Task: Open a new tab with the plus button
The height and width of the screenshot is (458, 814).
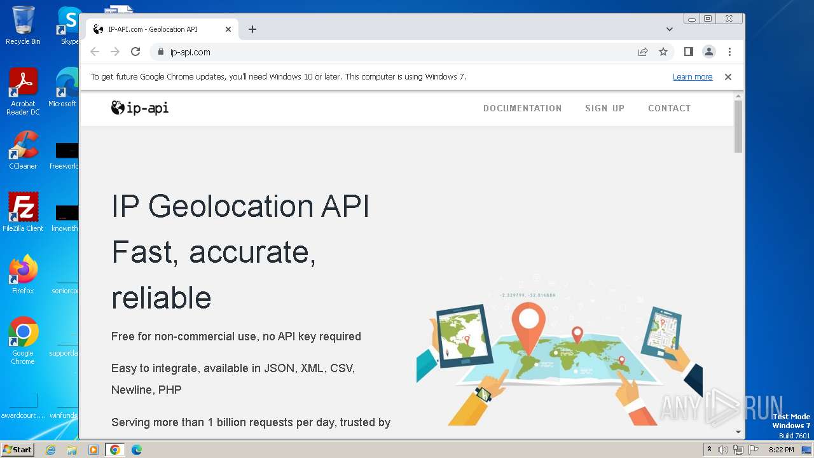Action: tap(252, 29)
